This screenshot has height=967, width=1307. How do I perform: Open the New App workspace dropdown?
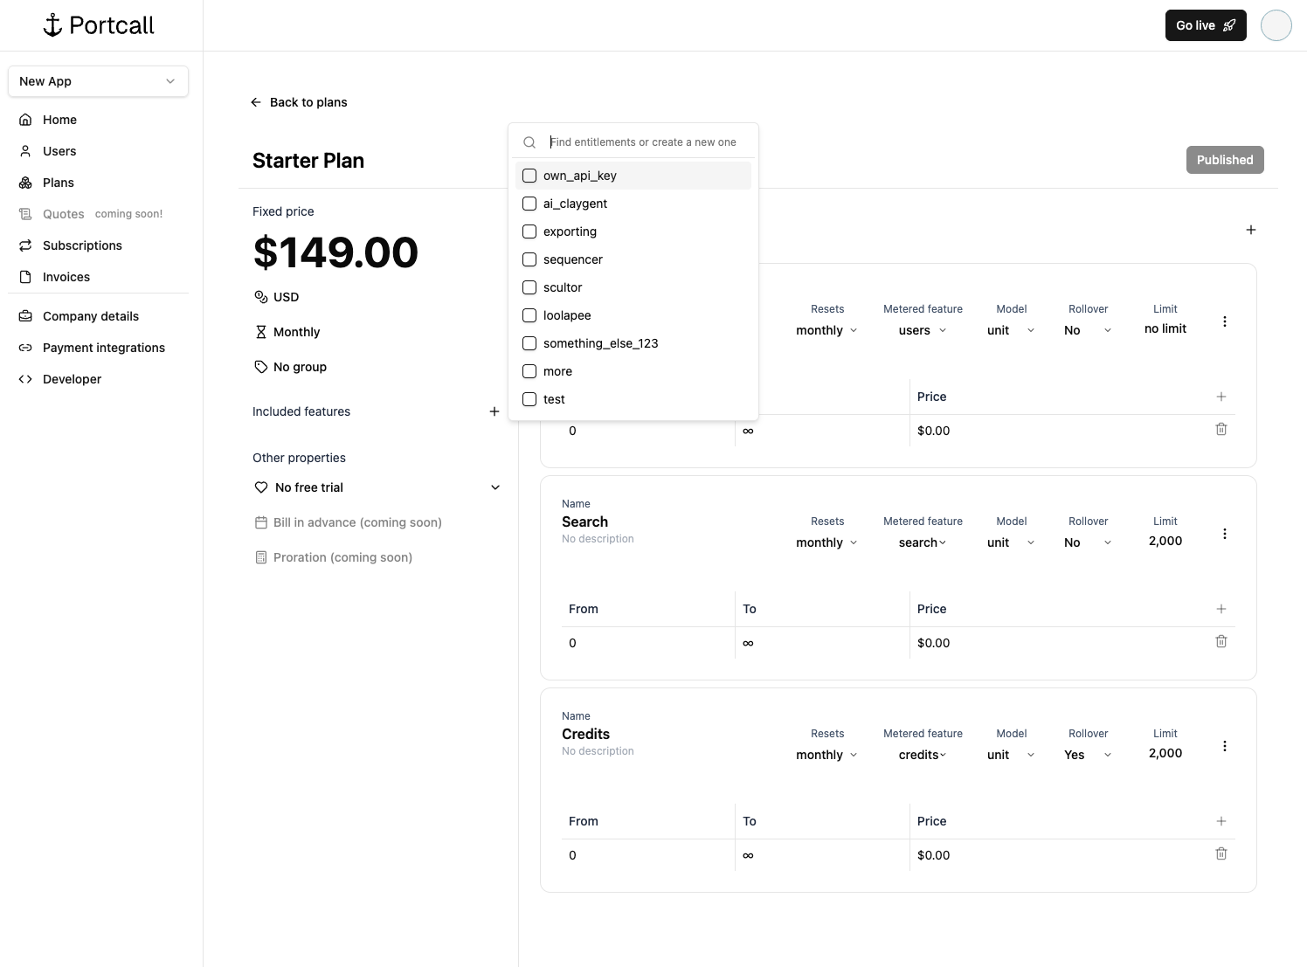point(98,81)
